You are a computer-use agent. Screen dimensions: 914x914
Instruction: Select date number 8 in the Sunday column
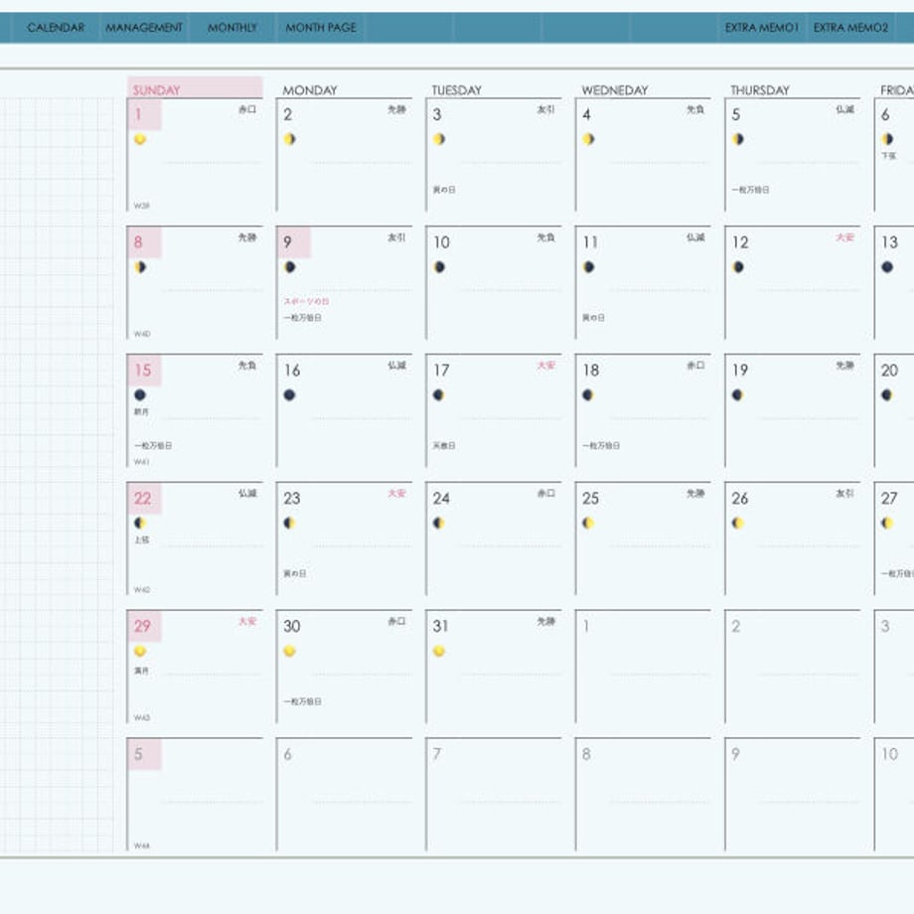[138, 241]
